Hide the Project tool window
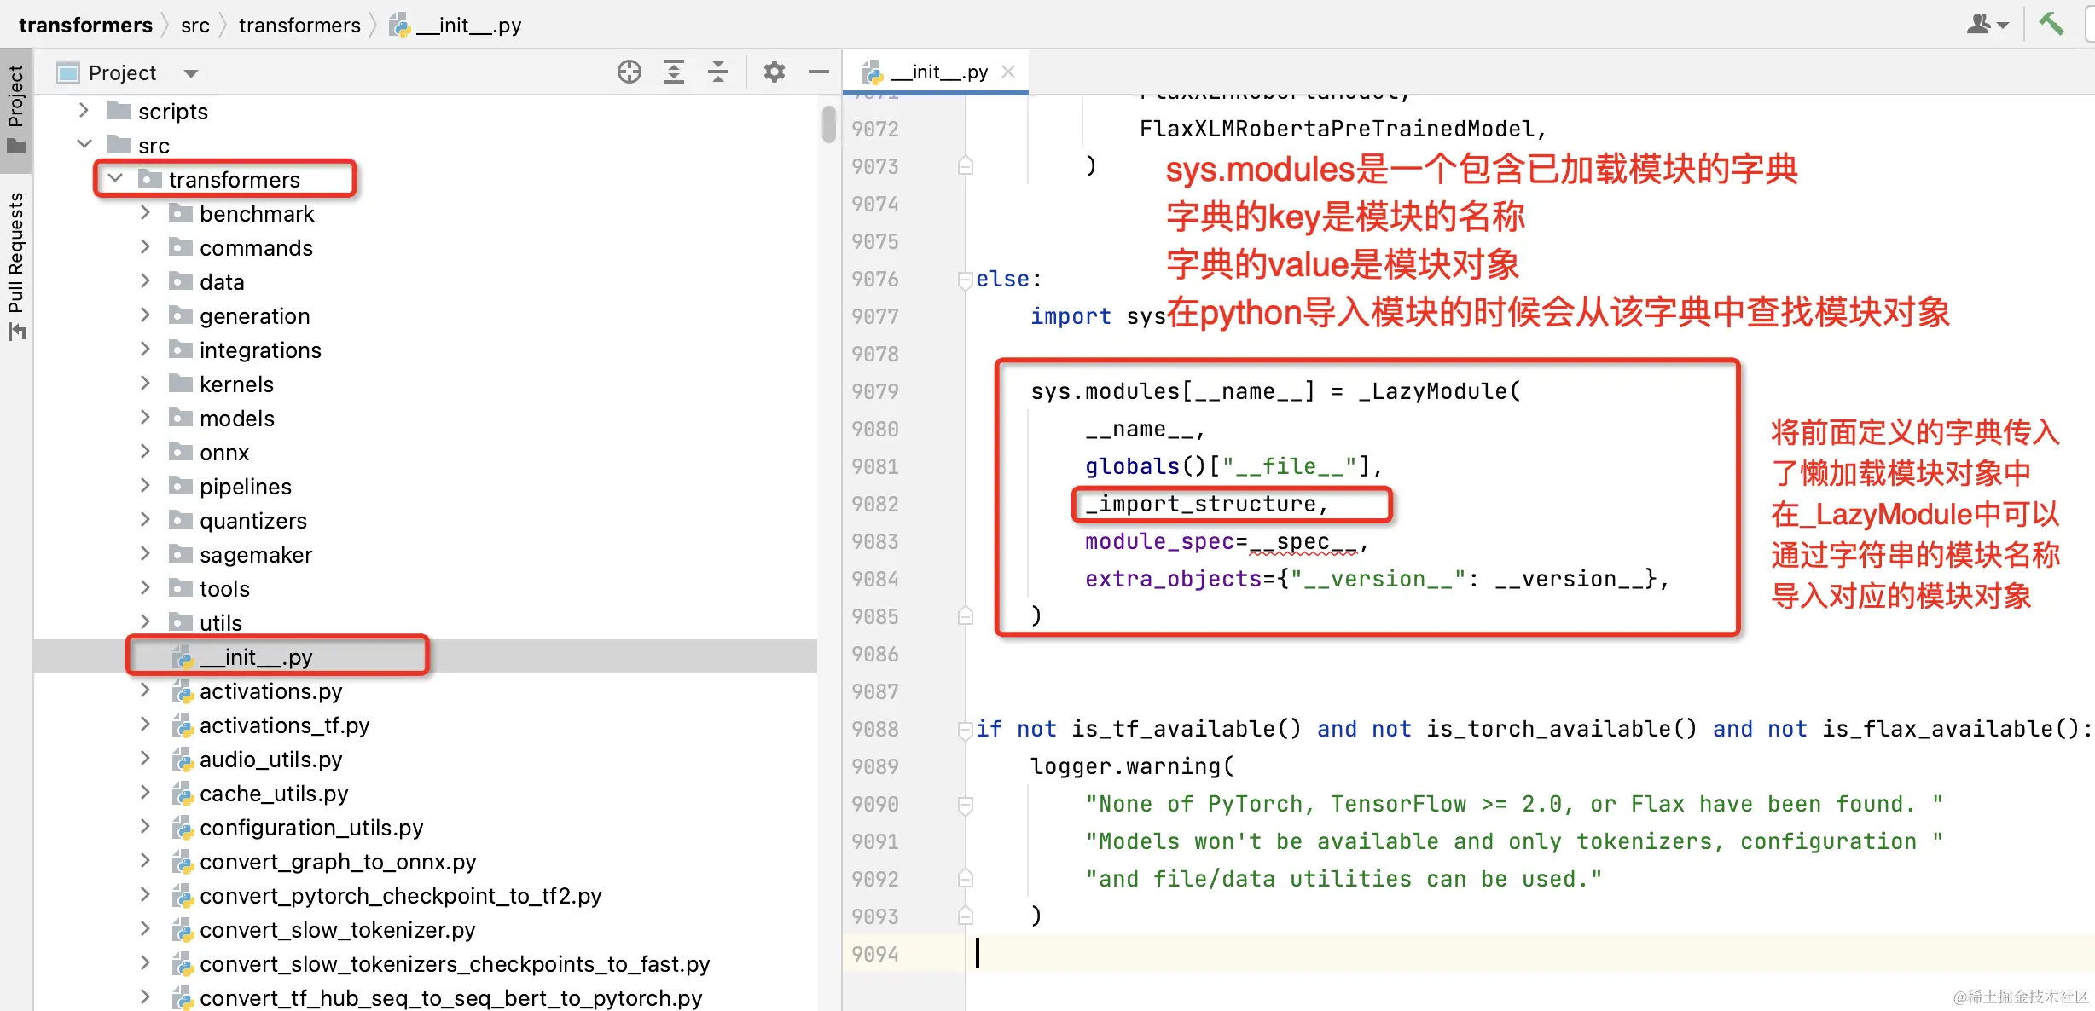 [x=818, y=72]
